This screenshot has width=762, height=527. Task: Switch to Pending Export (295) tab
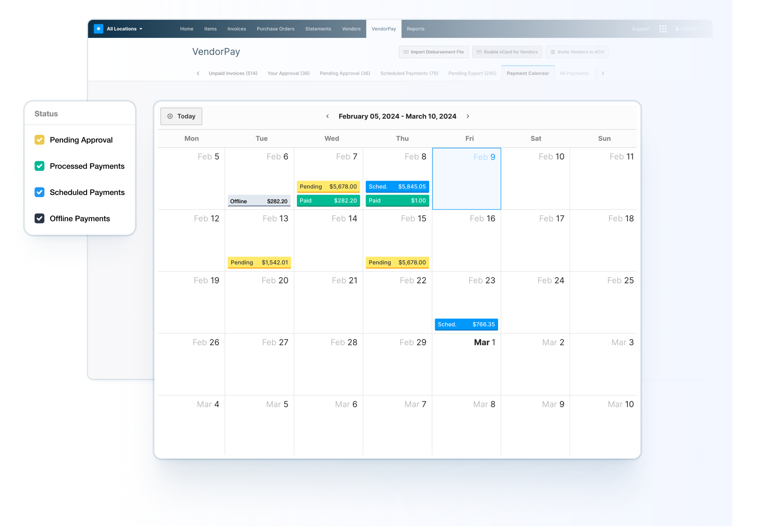pos(473,73)
